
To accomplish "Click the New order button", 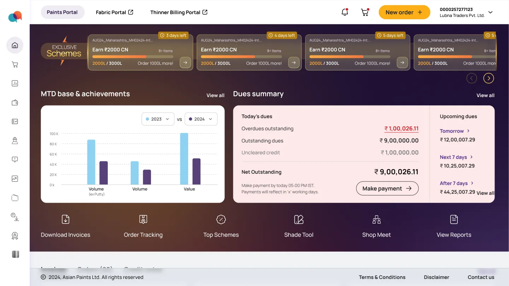I will pos(404,12).
